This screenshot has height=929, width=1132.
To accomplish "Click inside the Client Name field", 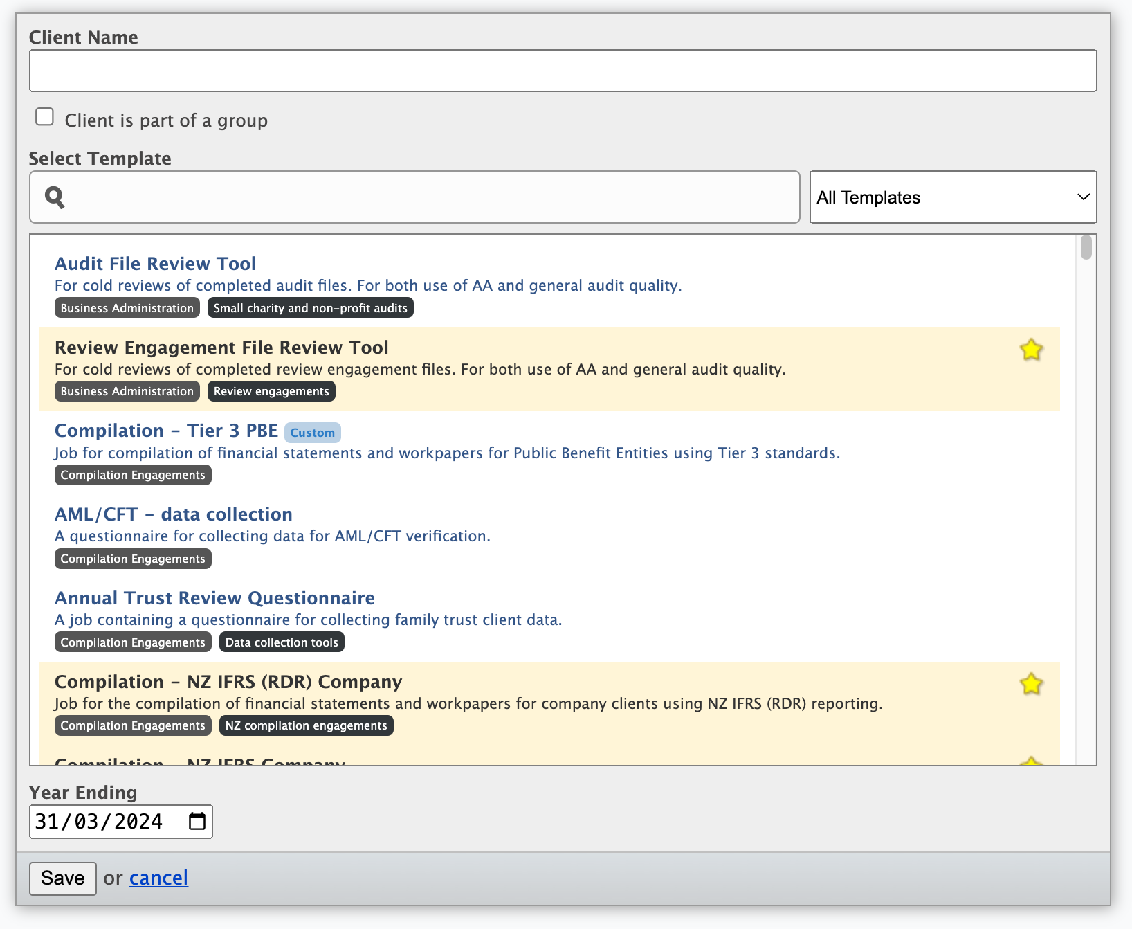I will point(563,70).
